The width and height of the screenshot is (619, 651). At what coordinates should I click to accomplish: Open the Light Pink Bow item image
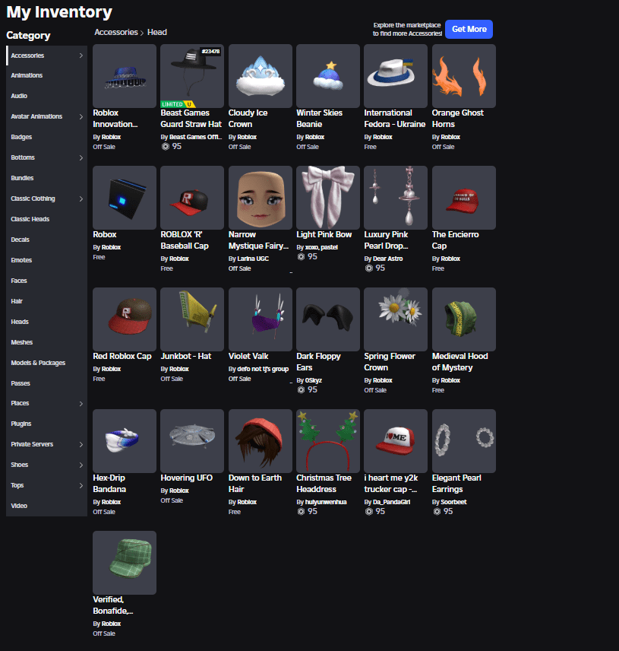click(x=328, y=198)
